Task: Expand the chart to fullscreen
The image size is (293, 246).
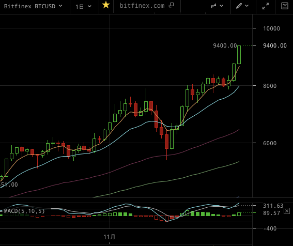Action: pyautogui.click(x=266, y=6)
